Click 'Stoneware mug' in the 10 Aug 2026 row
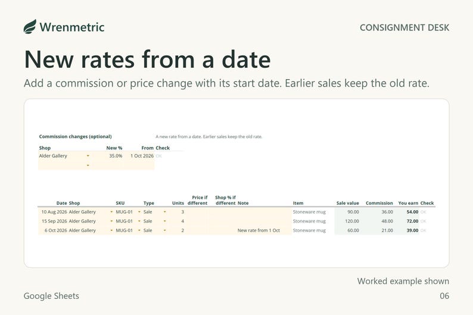The width and height of the screenshot is (473, 315). pyautogui.click(x=309, y=212)
